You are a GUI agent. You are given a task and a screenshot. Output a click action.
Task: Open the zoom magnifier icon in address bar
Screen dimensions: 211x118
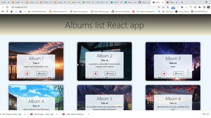pyautogui.click(x=159, y=7)
